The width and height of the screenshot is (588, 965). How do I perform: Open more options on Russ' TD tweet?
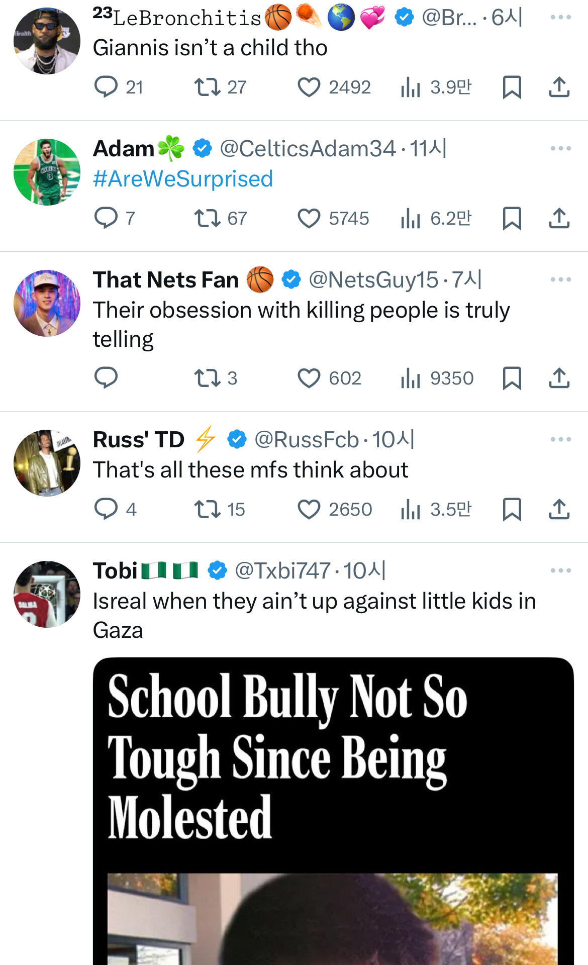(x=560, y=439)
